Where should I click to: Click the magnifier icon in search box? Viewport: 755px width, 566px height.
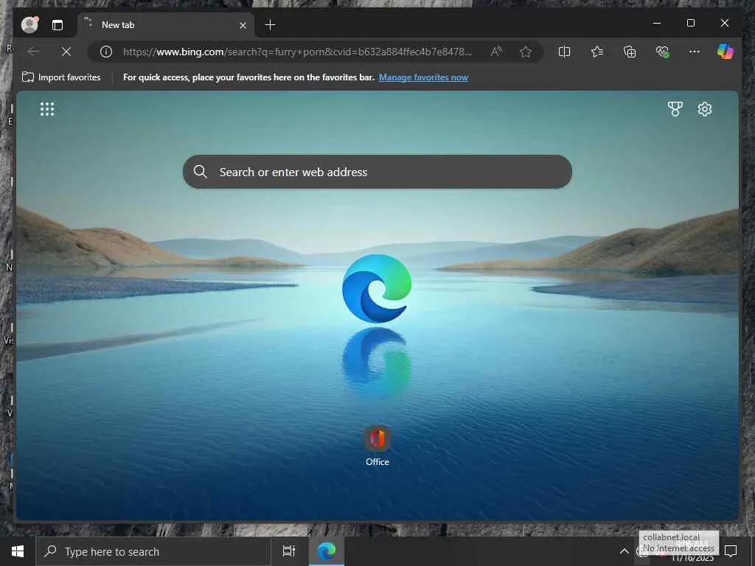pyautogui.click(x=200, y=172)
